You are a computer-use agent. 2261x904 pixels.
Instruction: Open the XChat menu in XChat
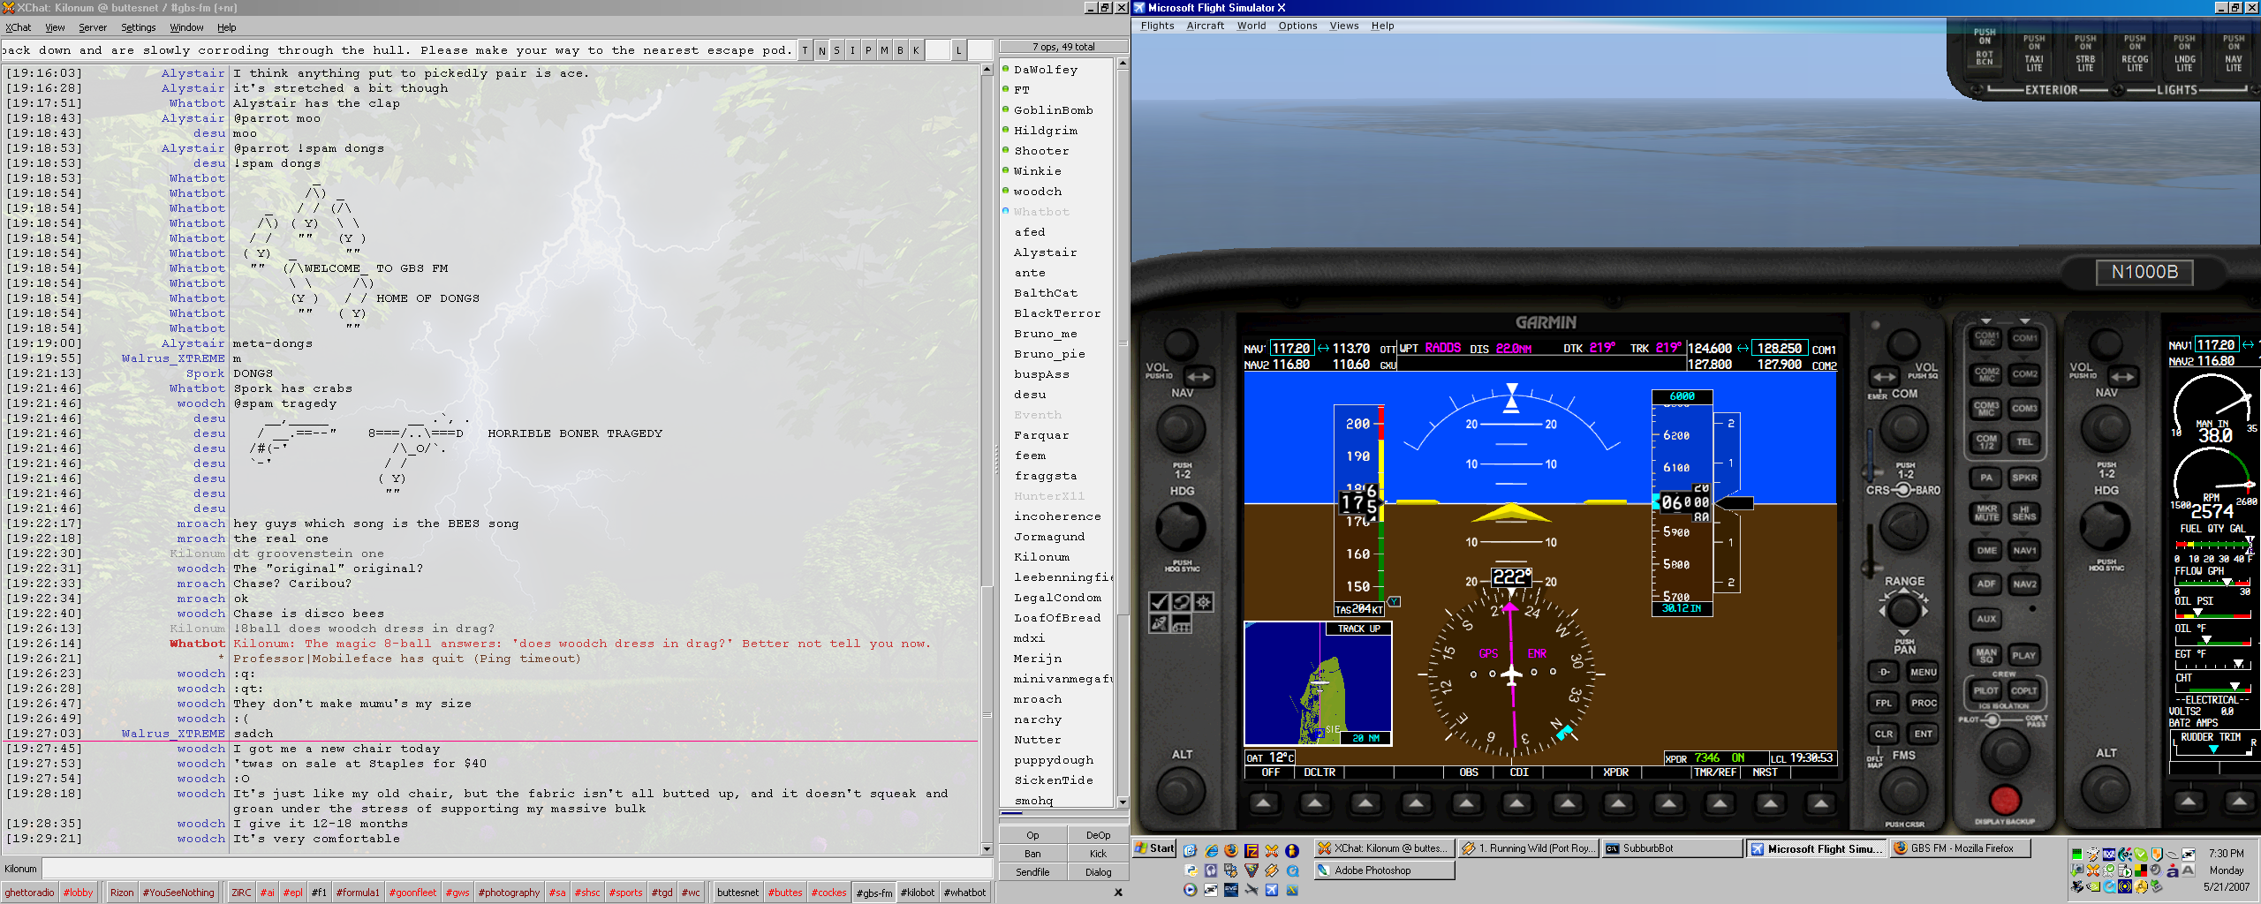point(19,27)
